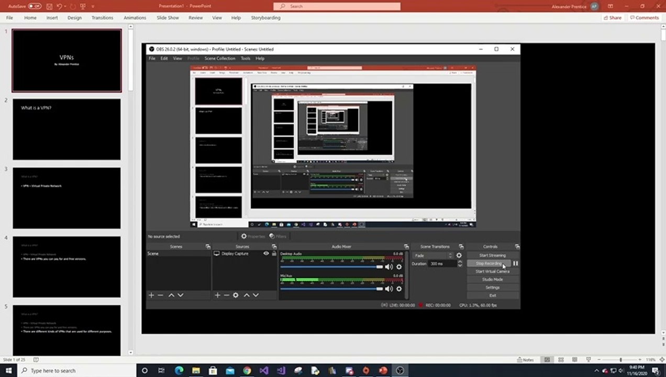
Task: Open the Scene Collection menu in OBS
Action: point(220,59)
